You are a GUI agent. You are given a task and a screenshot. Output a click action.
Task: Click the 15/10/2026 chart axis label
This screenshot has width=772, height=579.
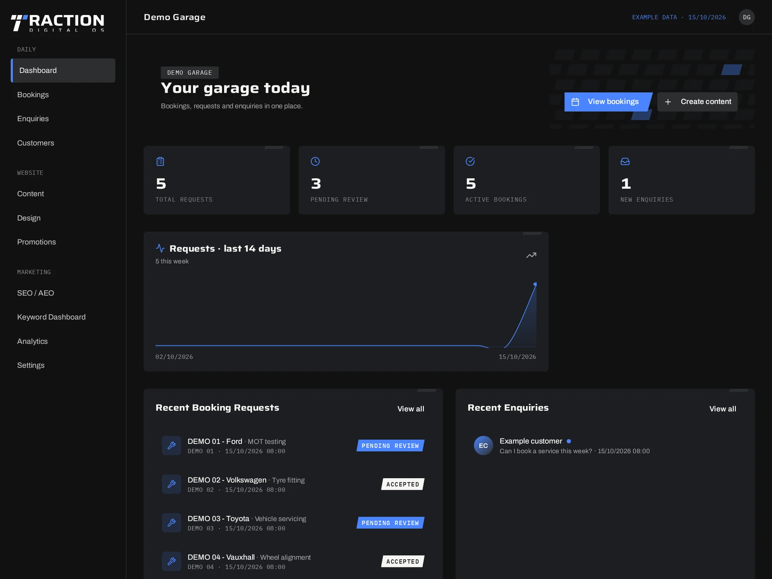(517, 357)
